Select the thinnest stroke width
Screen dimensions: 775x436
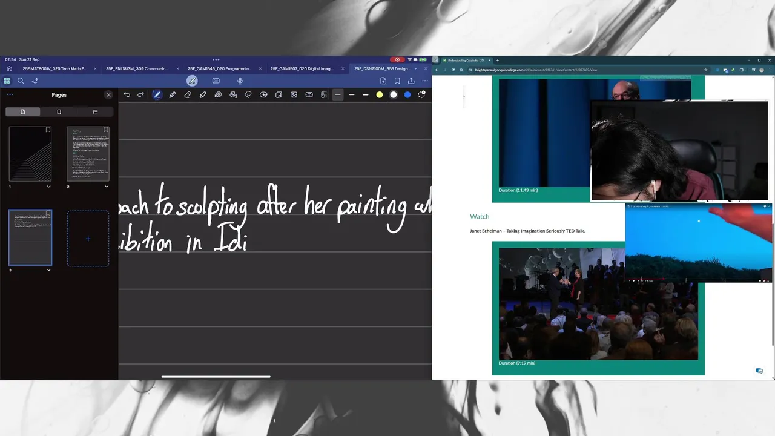coord(338,94)
